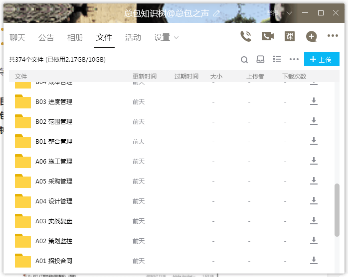
Task: Open the search files magnifier
Action: pyautogui.click(x=244, y=60)
